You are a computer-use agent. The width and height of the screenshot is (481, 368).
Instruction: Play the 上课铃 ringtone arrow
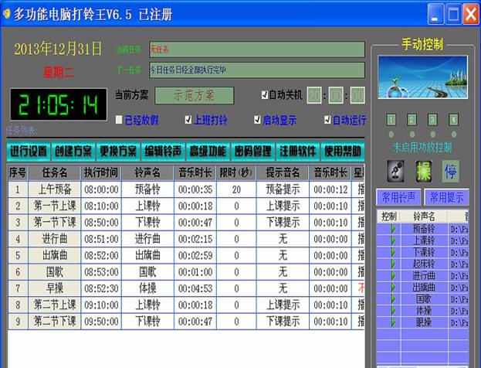[x=393, y=240]
